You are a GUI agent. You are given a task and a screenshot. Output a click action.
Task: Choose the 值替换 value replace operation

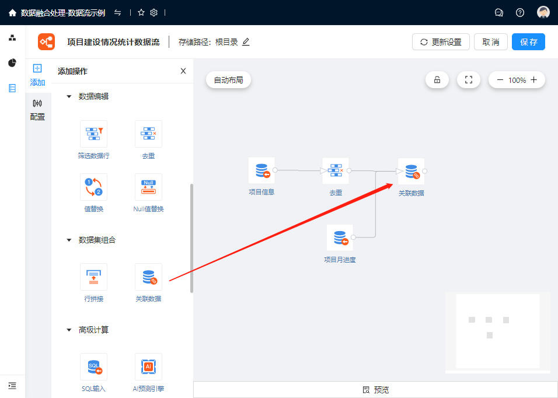pos(93,187)
